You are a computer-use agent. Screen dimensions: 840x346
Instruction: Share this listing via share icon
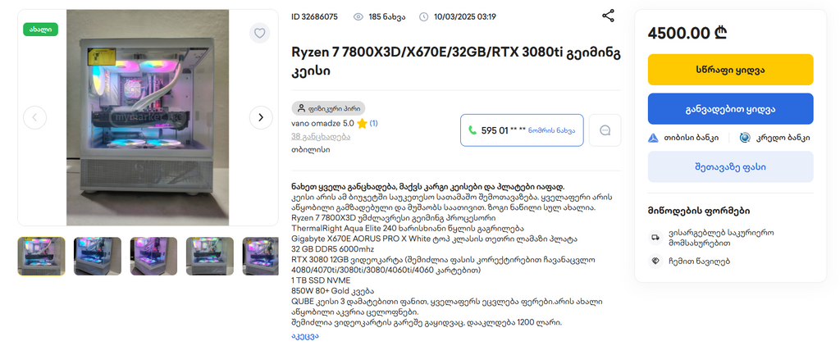pos(608,16)
